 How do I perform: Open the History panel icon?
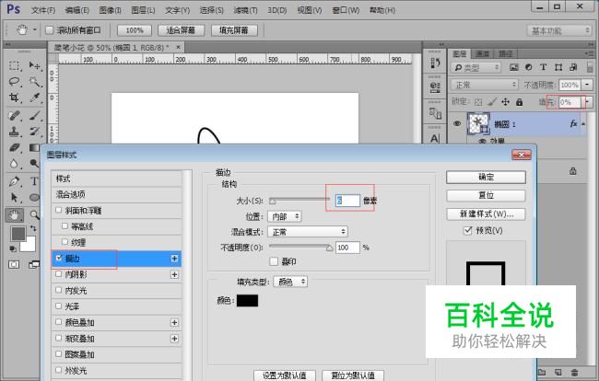435,63
